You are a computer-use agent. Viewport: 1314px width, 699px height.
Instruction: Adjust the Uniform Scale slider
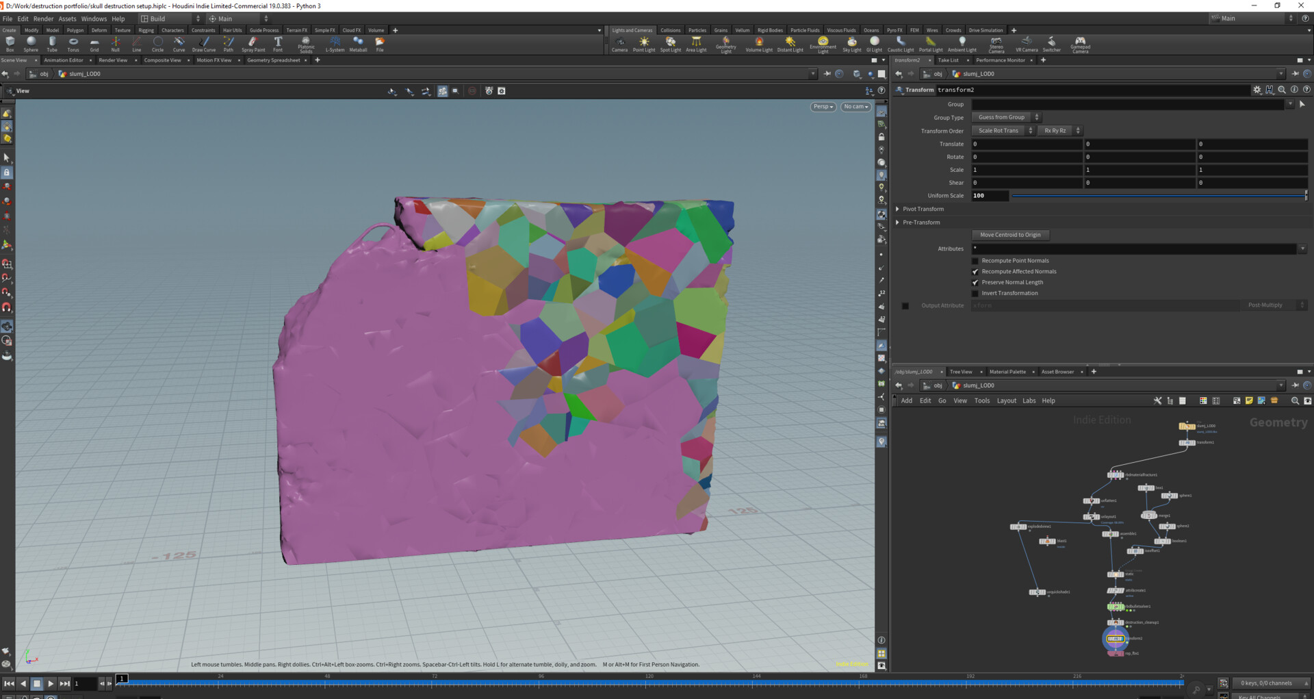[1158, 196]
